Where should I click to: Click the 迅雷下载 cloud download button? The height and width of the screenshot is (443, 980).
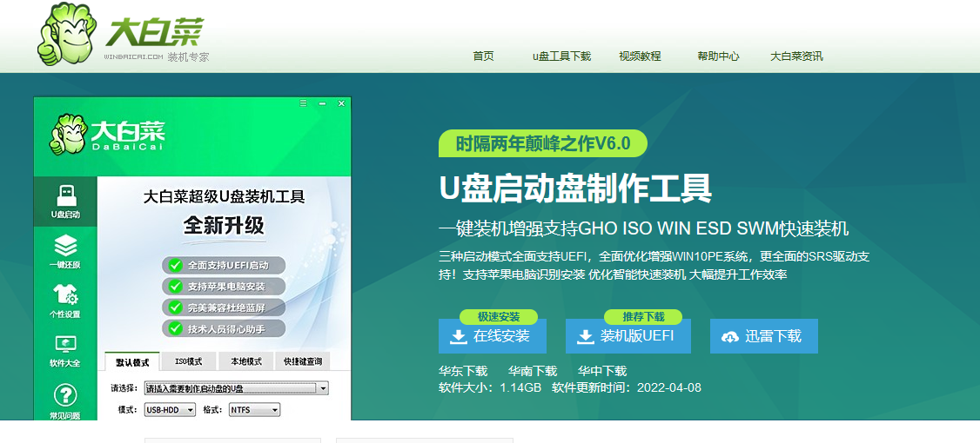click(x=764, y=336)
